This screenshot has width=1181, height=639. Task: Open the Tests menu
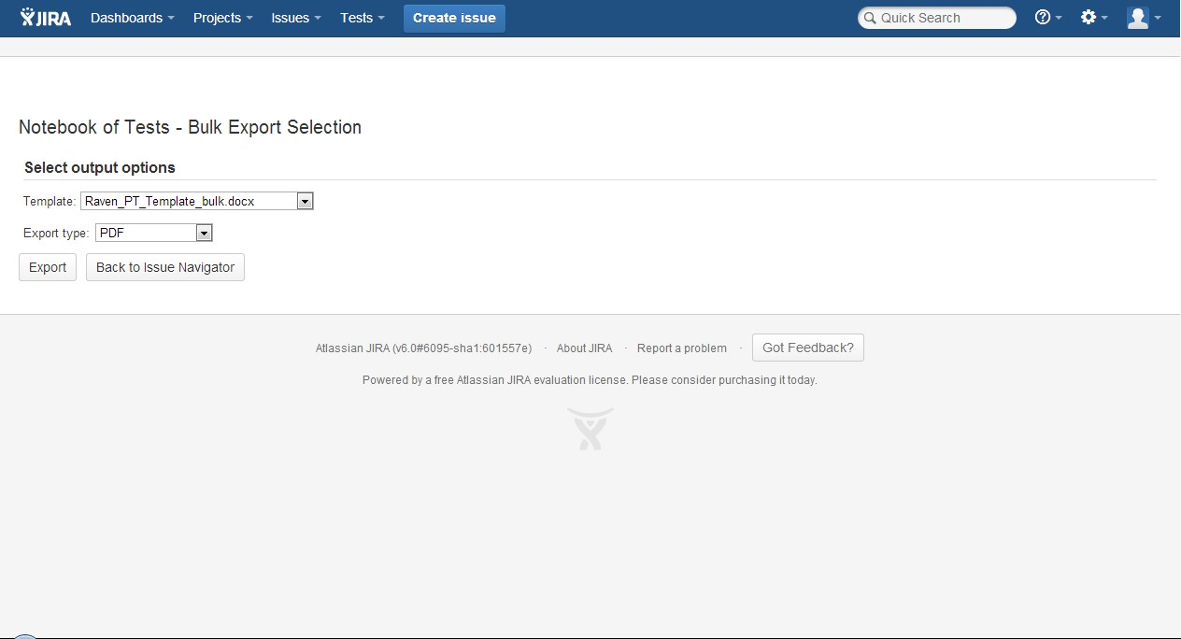click(x=363, y=18)
